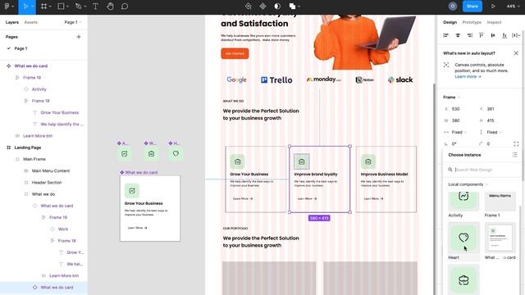This screenshot has height=295, width=525.
Task: Click the Search Web Design field
Action: pos(482,170)
